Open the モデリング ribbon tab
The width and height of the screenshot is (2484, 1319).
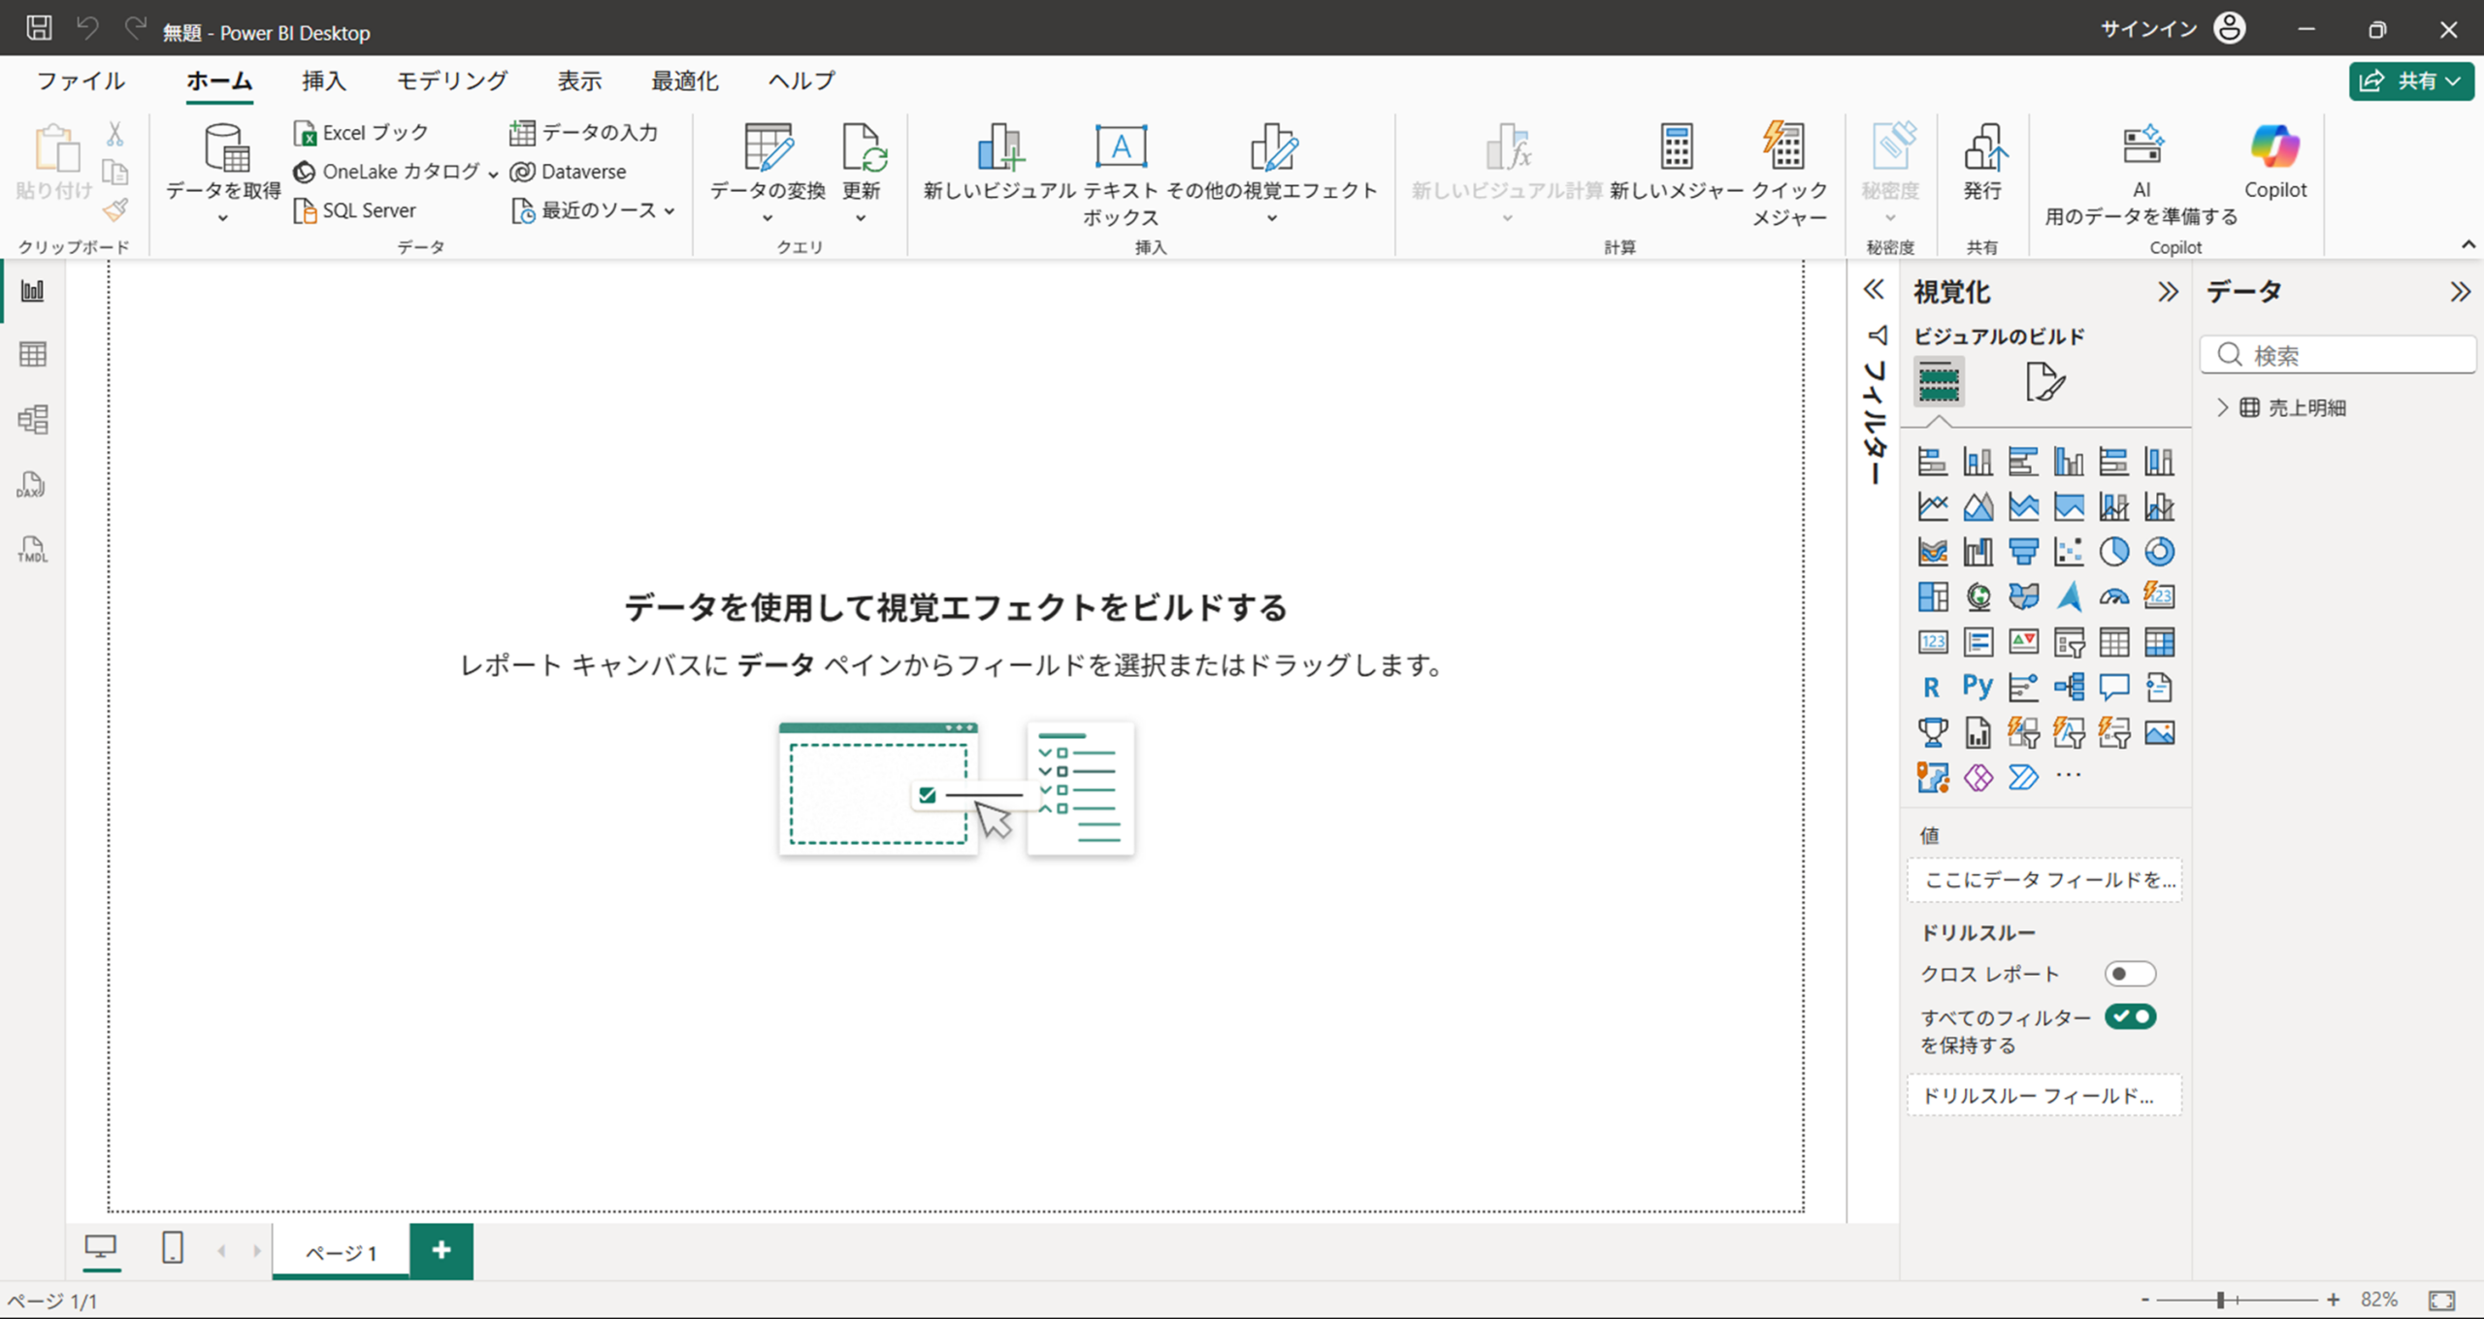click(451, 80)
